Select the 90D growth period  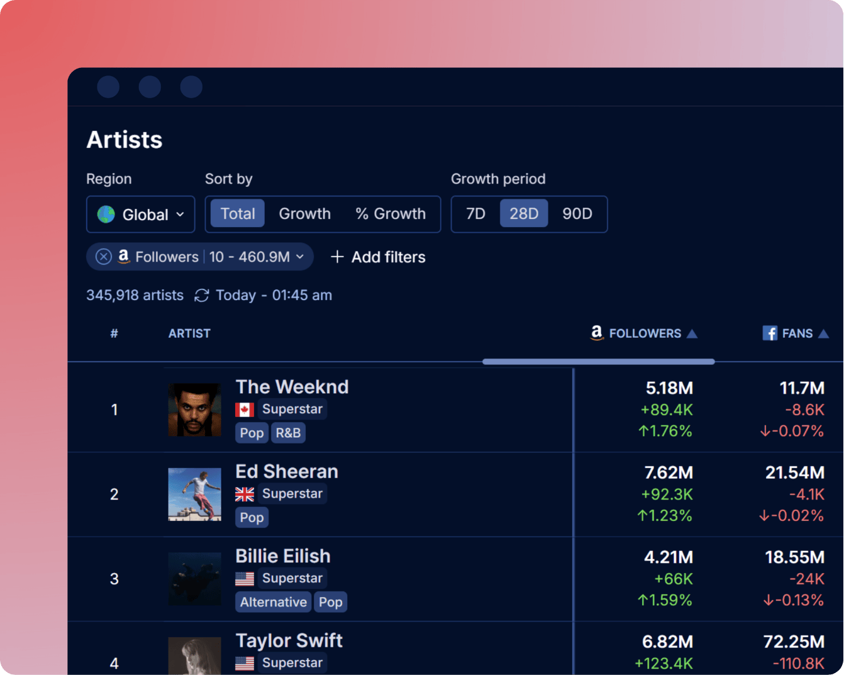(577, 214)
